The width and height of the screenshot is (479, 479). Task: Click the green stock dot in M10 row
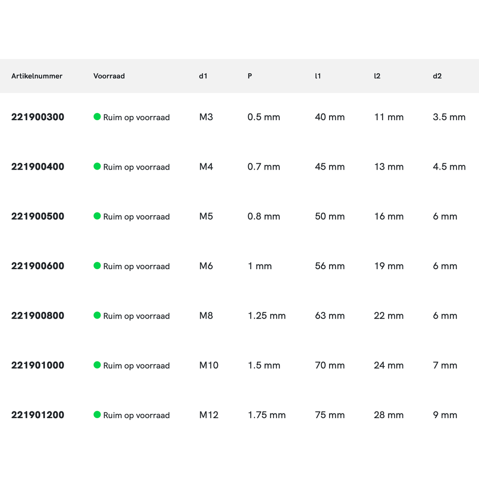click(x=97, y=365)
